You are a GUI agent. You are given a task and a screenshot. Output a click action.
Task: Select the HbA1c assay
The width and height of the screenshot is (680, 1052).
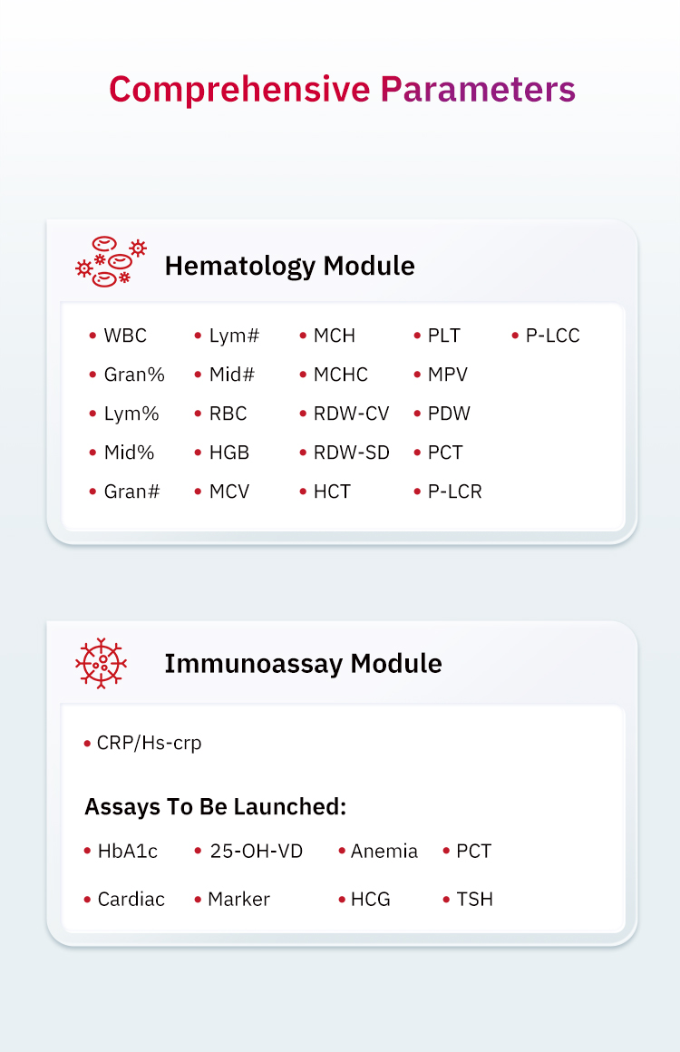point(127,852)
